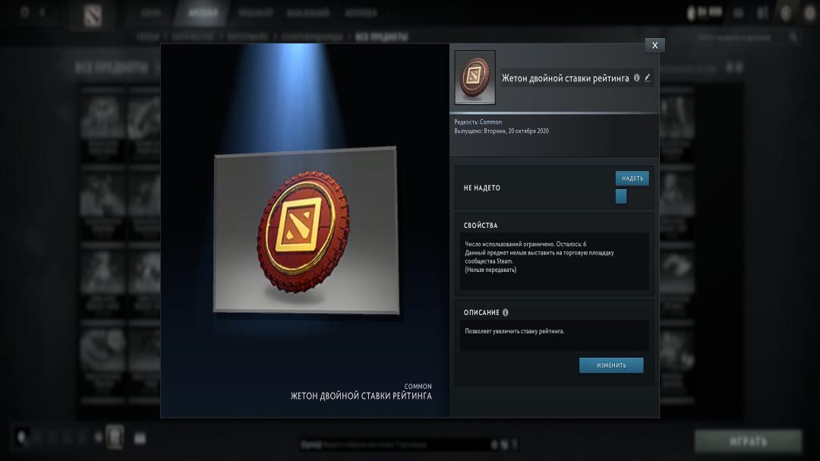
Task: Select item name Жетон двойной ставки рейтинга
Action: point(566,78)
